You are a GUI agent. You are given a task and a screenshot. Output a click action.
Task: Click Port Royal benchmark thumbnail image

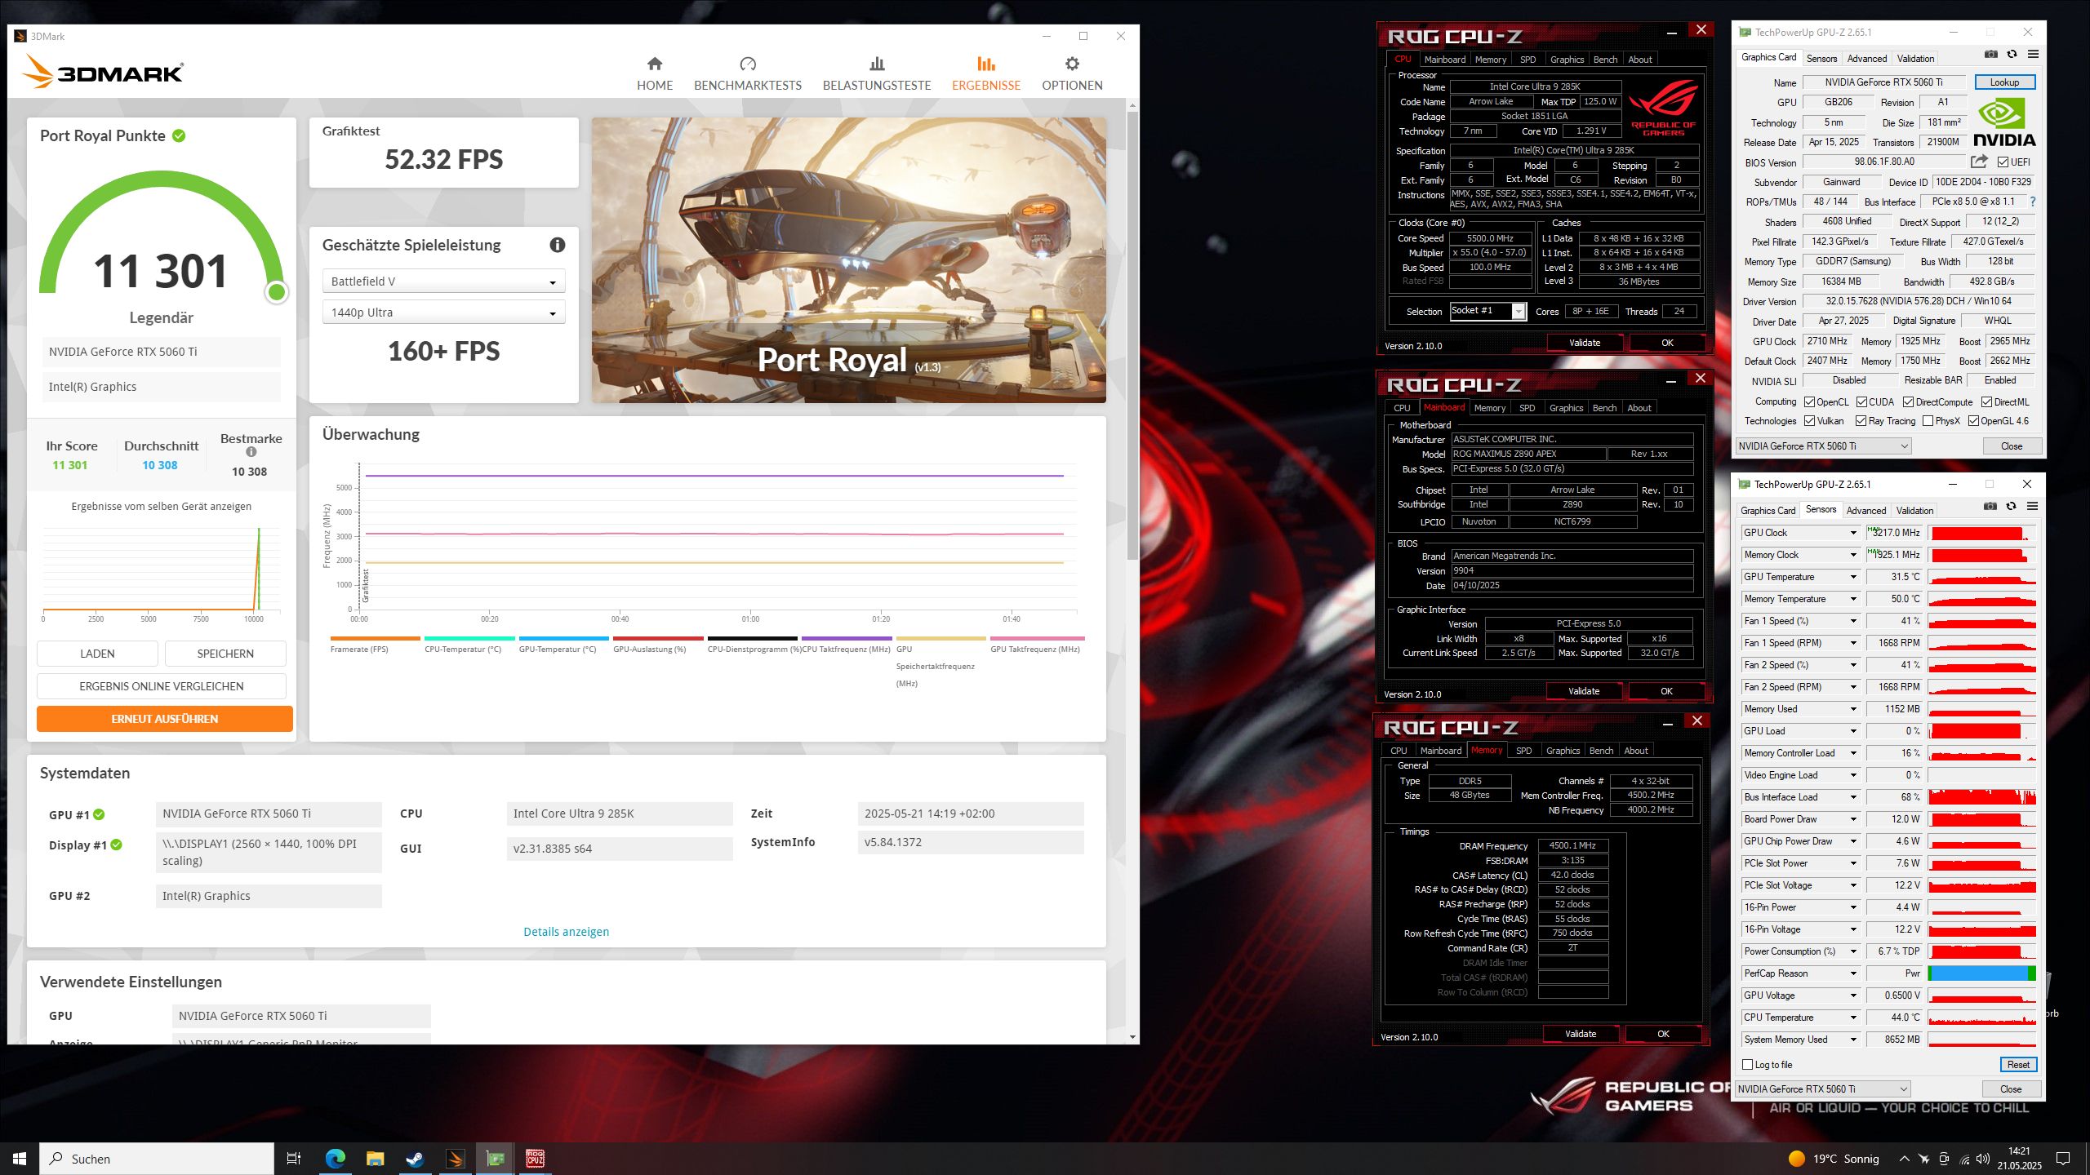pyautogui.click(x=849, y=260)
